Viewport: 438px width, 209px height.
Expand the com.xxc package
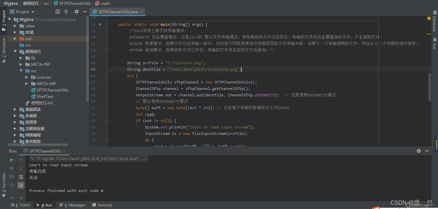pos(27,77)
